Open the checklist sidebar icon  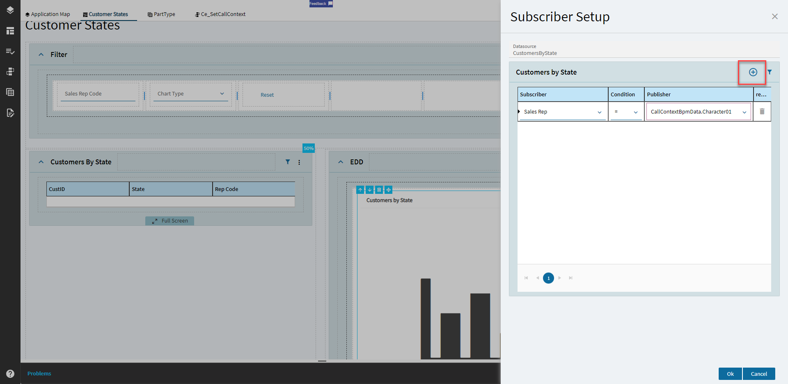pos(10,51)
